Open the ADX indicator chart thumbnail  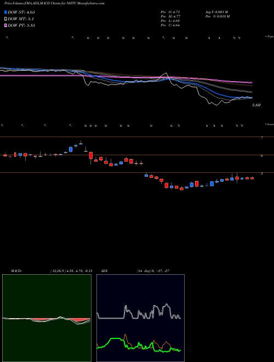[x=140, y=318]
